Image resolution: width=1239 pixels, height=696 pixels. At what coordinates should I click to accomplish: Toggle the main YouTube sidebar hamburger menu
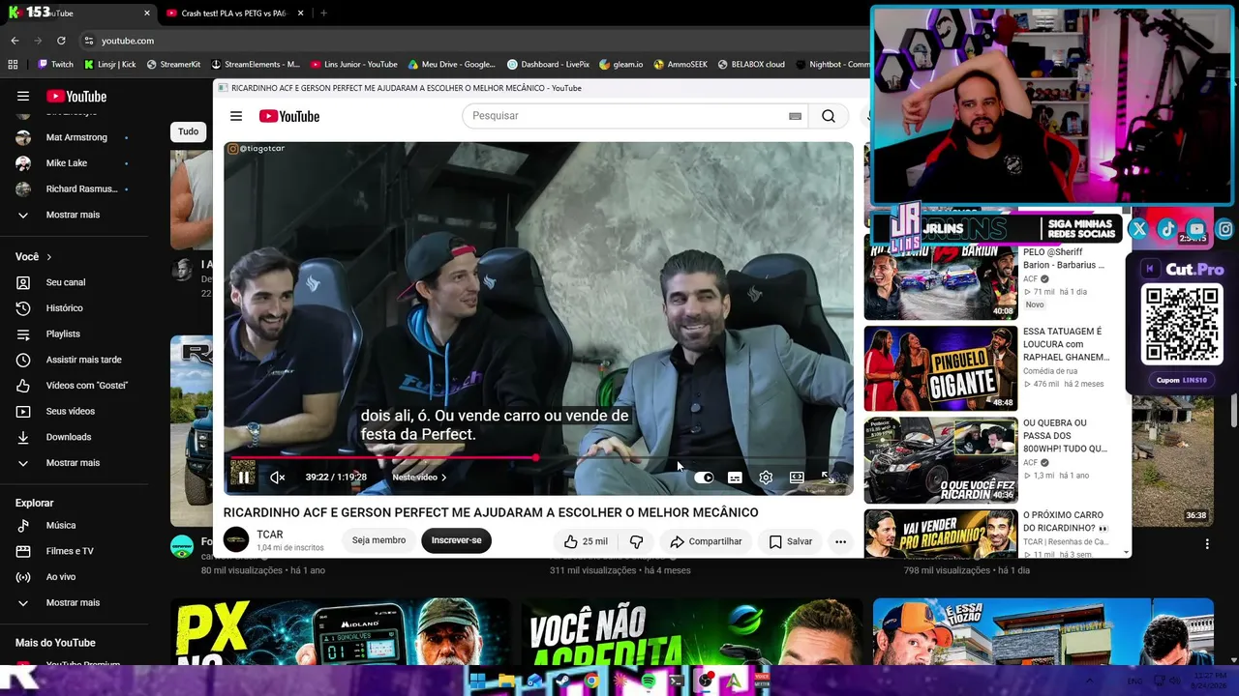(23, 96)
